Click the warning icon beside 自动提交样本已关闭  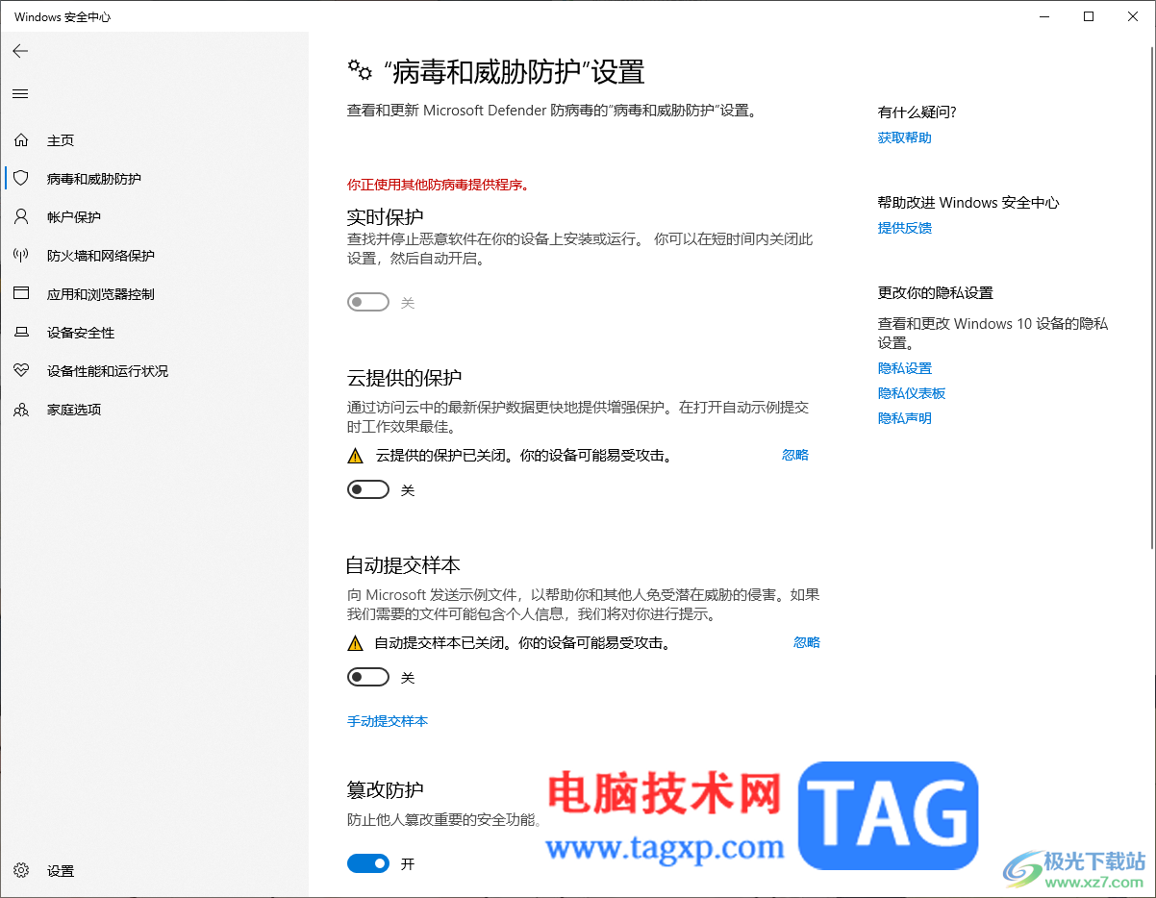pos(356,643)
